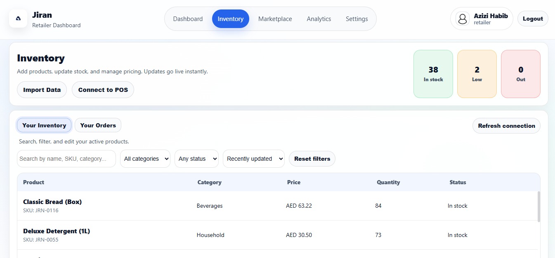This screenshot has width=555, height=258.
Task: Expand the All categories dropdown
Action: [145, 159]
